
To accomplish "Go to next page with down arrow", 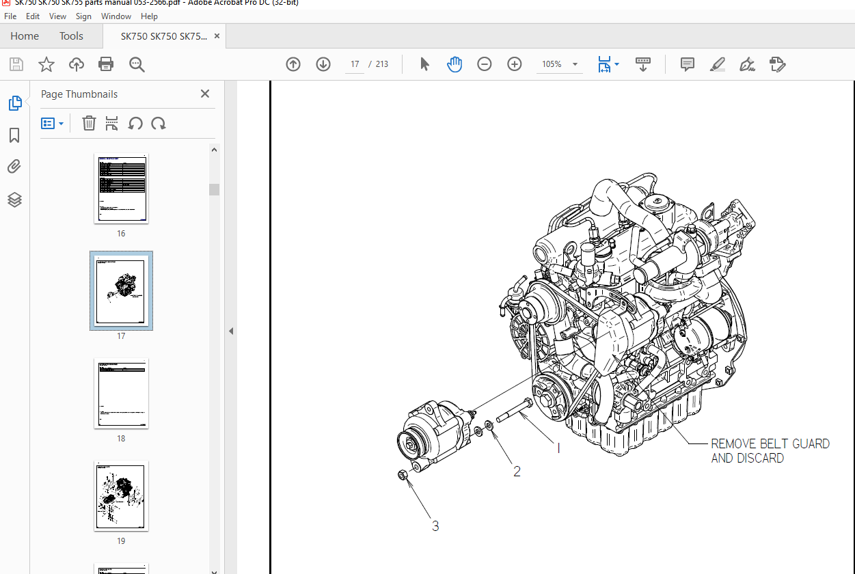I will pos(323,64).
